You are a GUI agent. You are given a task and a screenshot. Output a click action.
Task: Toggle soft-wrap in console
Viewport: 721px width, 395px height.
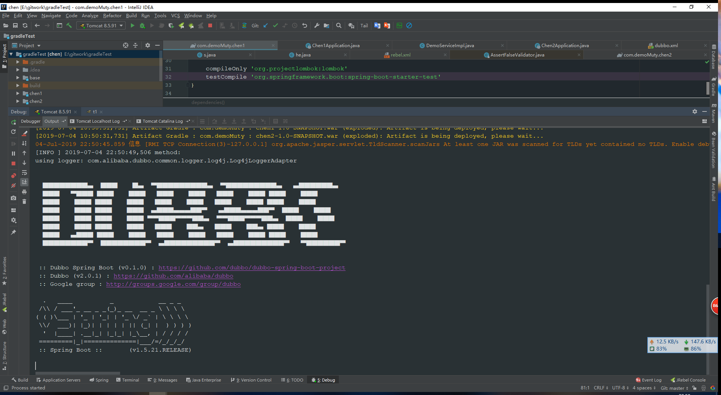pos(24,172)
